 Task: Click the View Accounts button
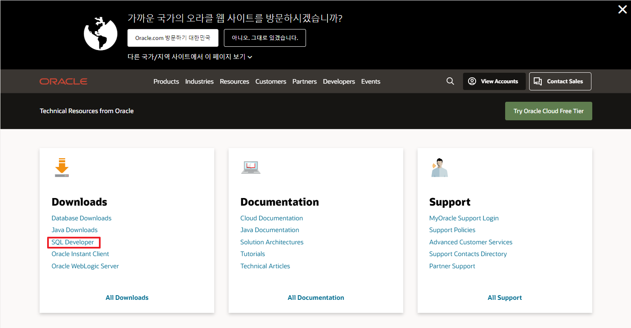point(494,81)
